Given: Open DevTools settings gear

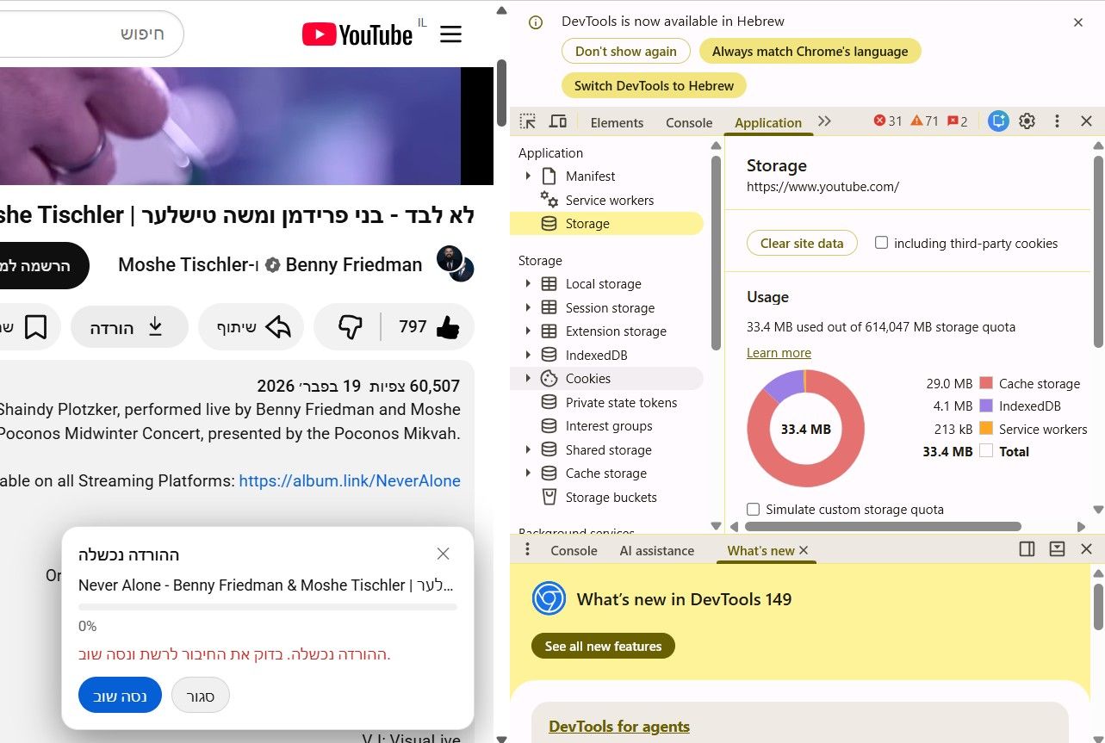Looking at the screenshot, I should coord(1027,121).
